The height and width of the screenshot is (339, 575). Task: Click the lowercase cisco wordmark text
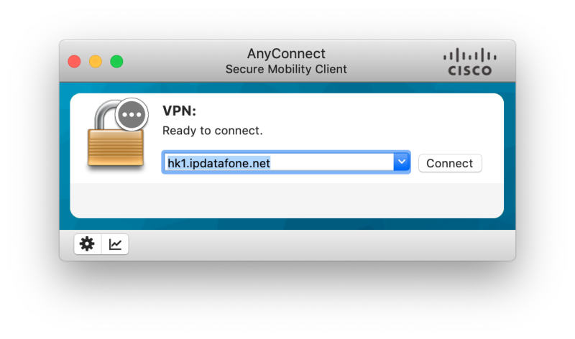470,70
